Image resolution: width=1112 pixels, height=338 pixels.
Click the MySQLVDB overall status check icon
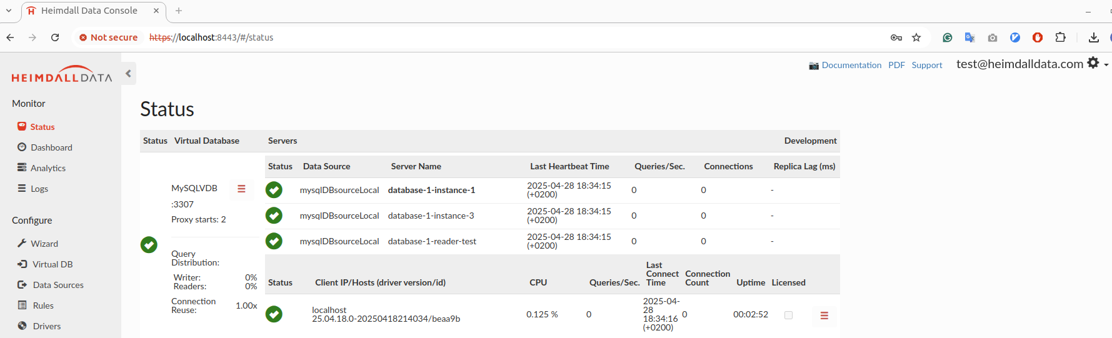(x=149, y=244)
